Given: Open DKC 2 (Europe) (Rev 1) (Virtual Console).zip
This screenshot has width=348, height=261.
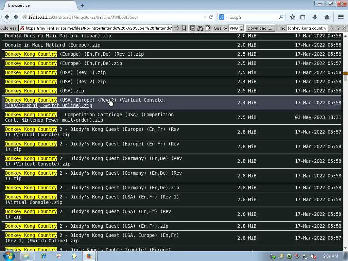Looking at the screenshot, I should (x=92, y=132).
